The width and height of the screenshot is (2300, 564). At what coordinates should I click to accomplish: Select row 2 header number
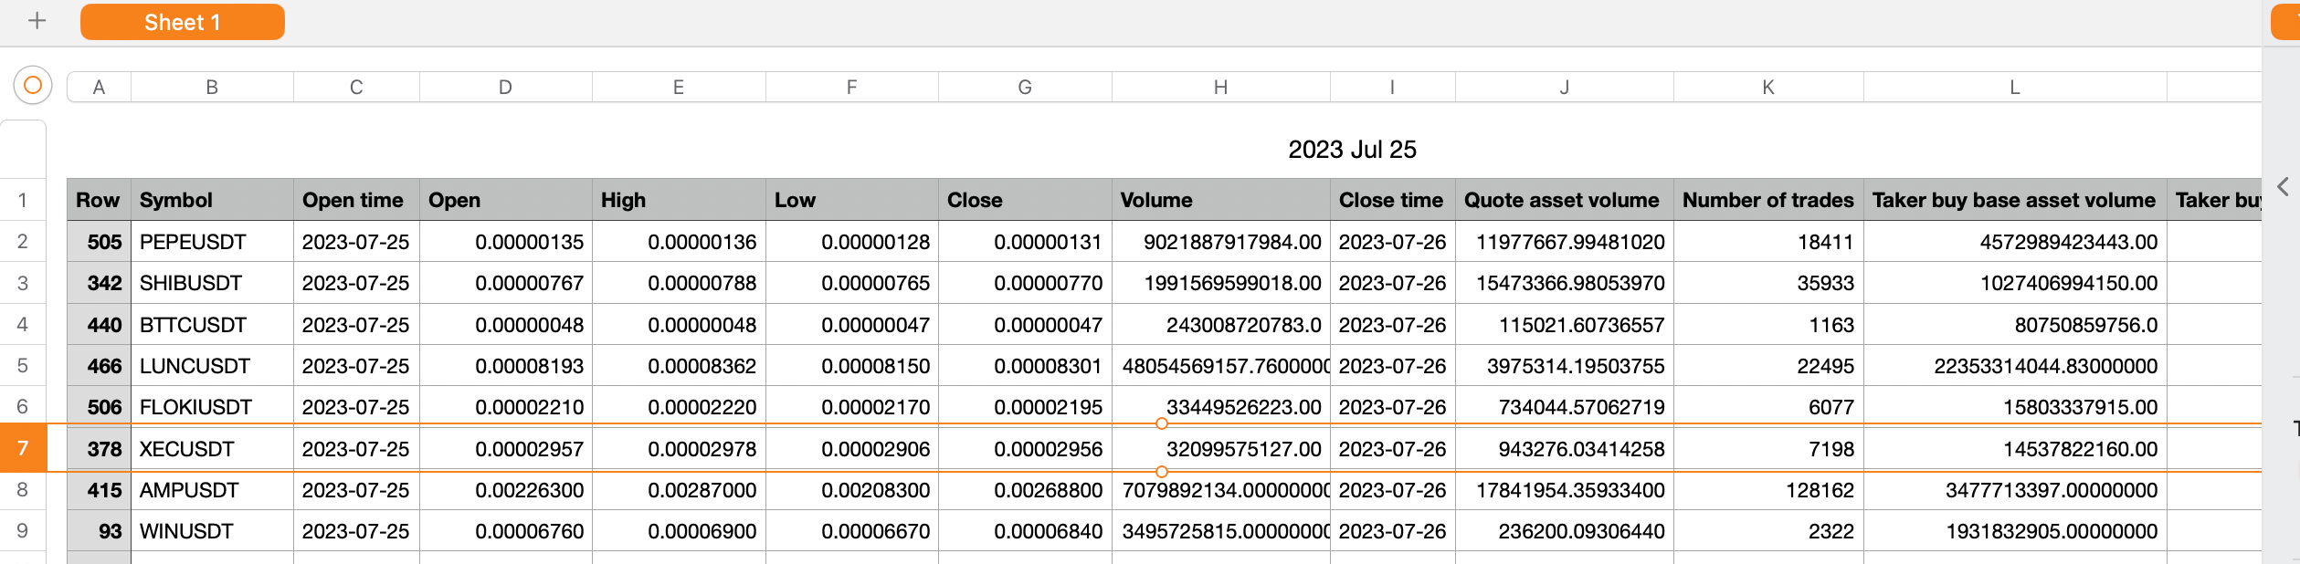click(23, 242)
